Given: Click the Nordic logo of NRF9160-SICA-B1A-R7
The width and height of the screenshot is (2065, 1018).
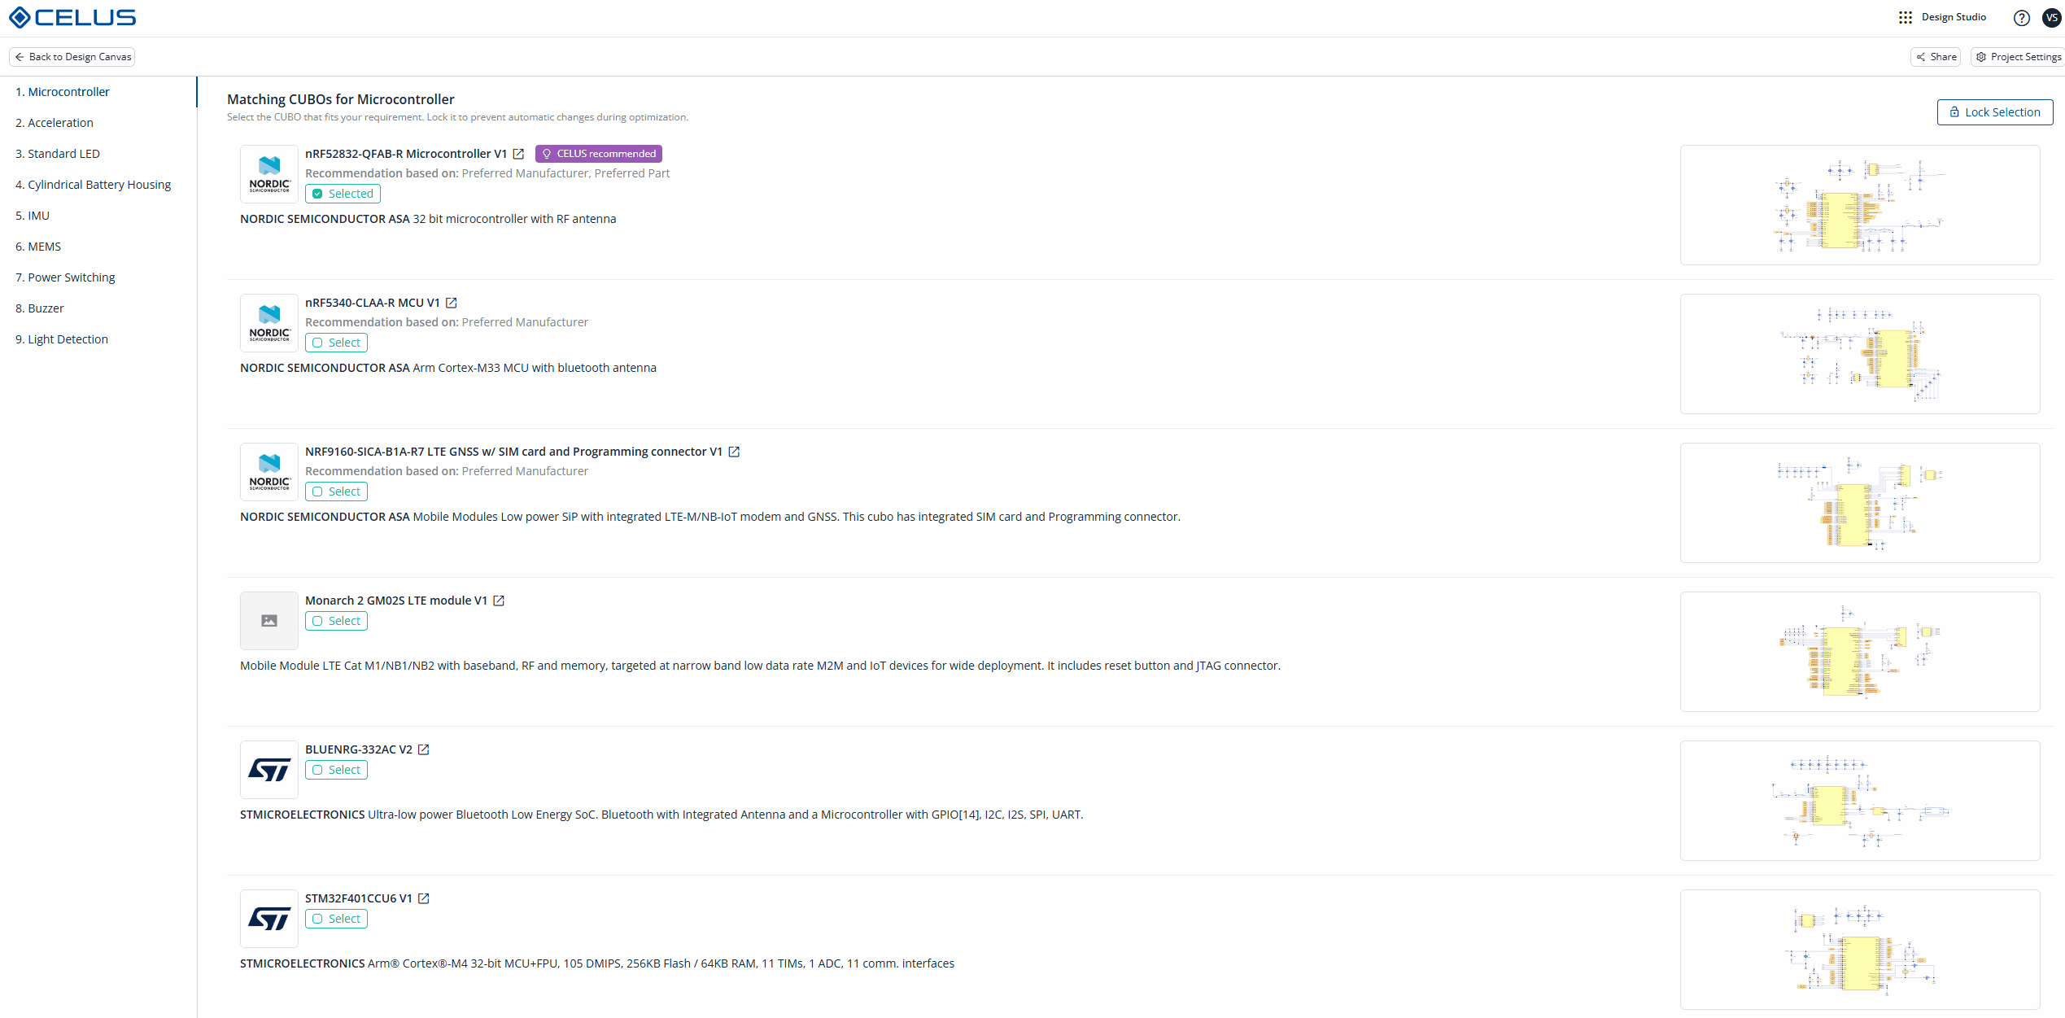Looking at the screenshot, I should 269,472.
